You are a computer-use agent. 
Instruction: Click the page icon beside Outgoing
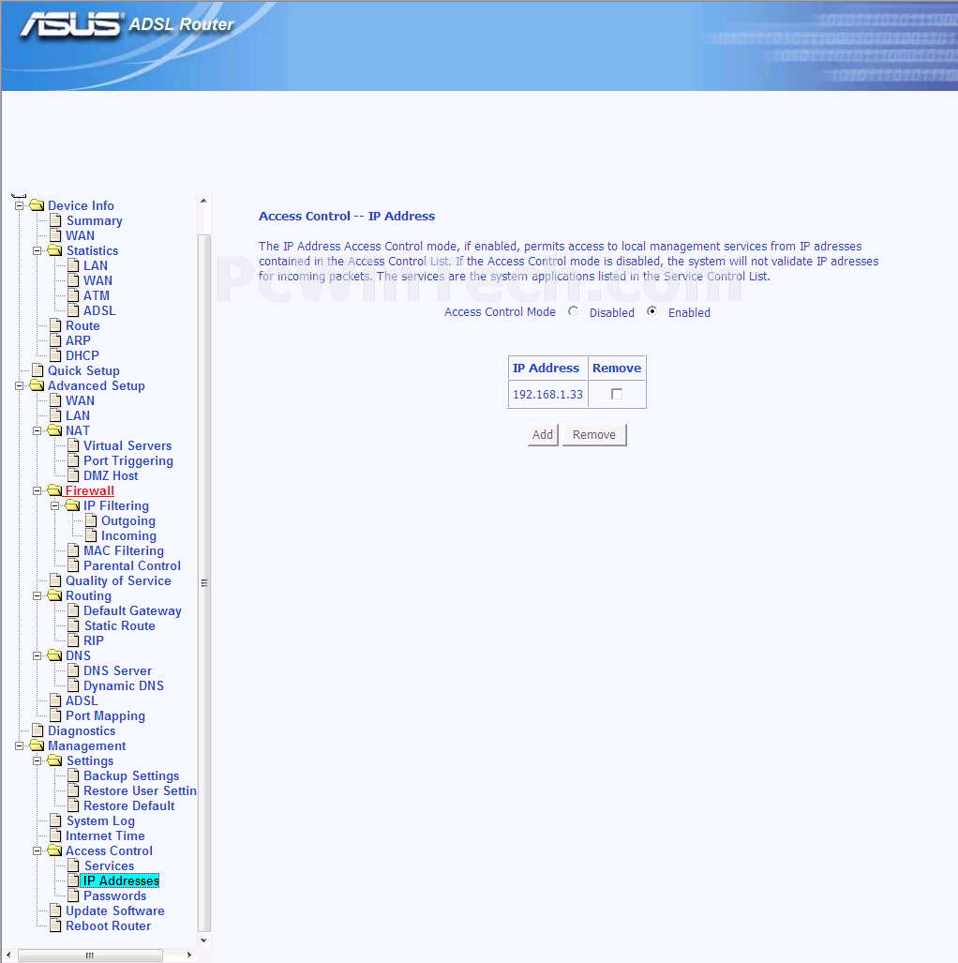[x=91, y=520]
